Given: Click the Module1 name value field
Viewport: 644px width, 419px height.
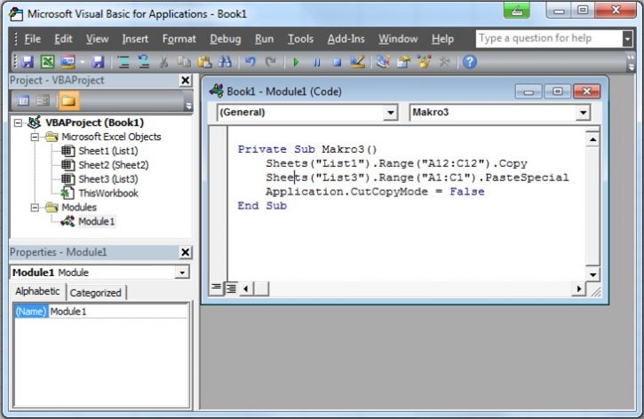Looking at the screenshot, I should pyautogui.click(x=118, y=312).
